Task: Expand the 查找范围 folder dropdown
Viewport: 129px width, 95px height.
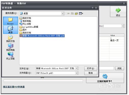Action: 63,13
